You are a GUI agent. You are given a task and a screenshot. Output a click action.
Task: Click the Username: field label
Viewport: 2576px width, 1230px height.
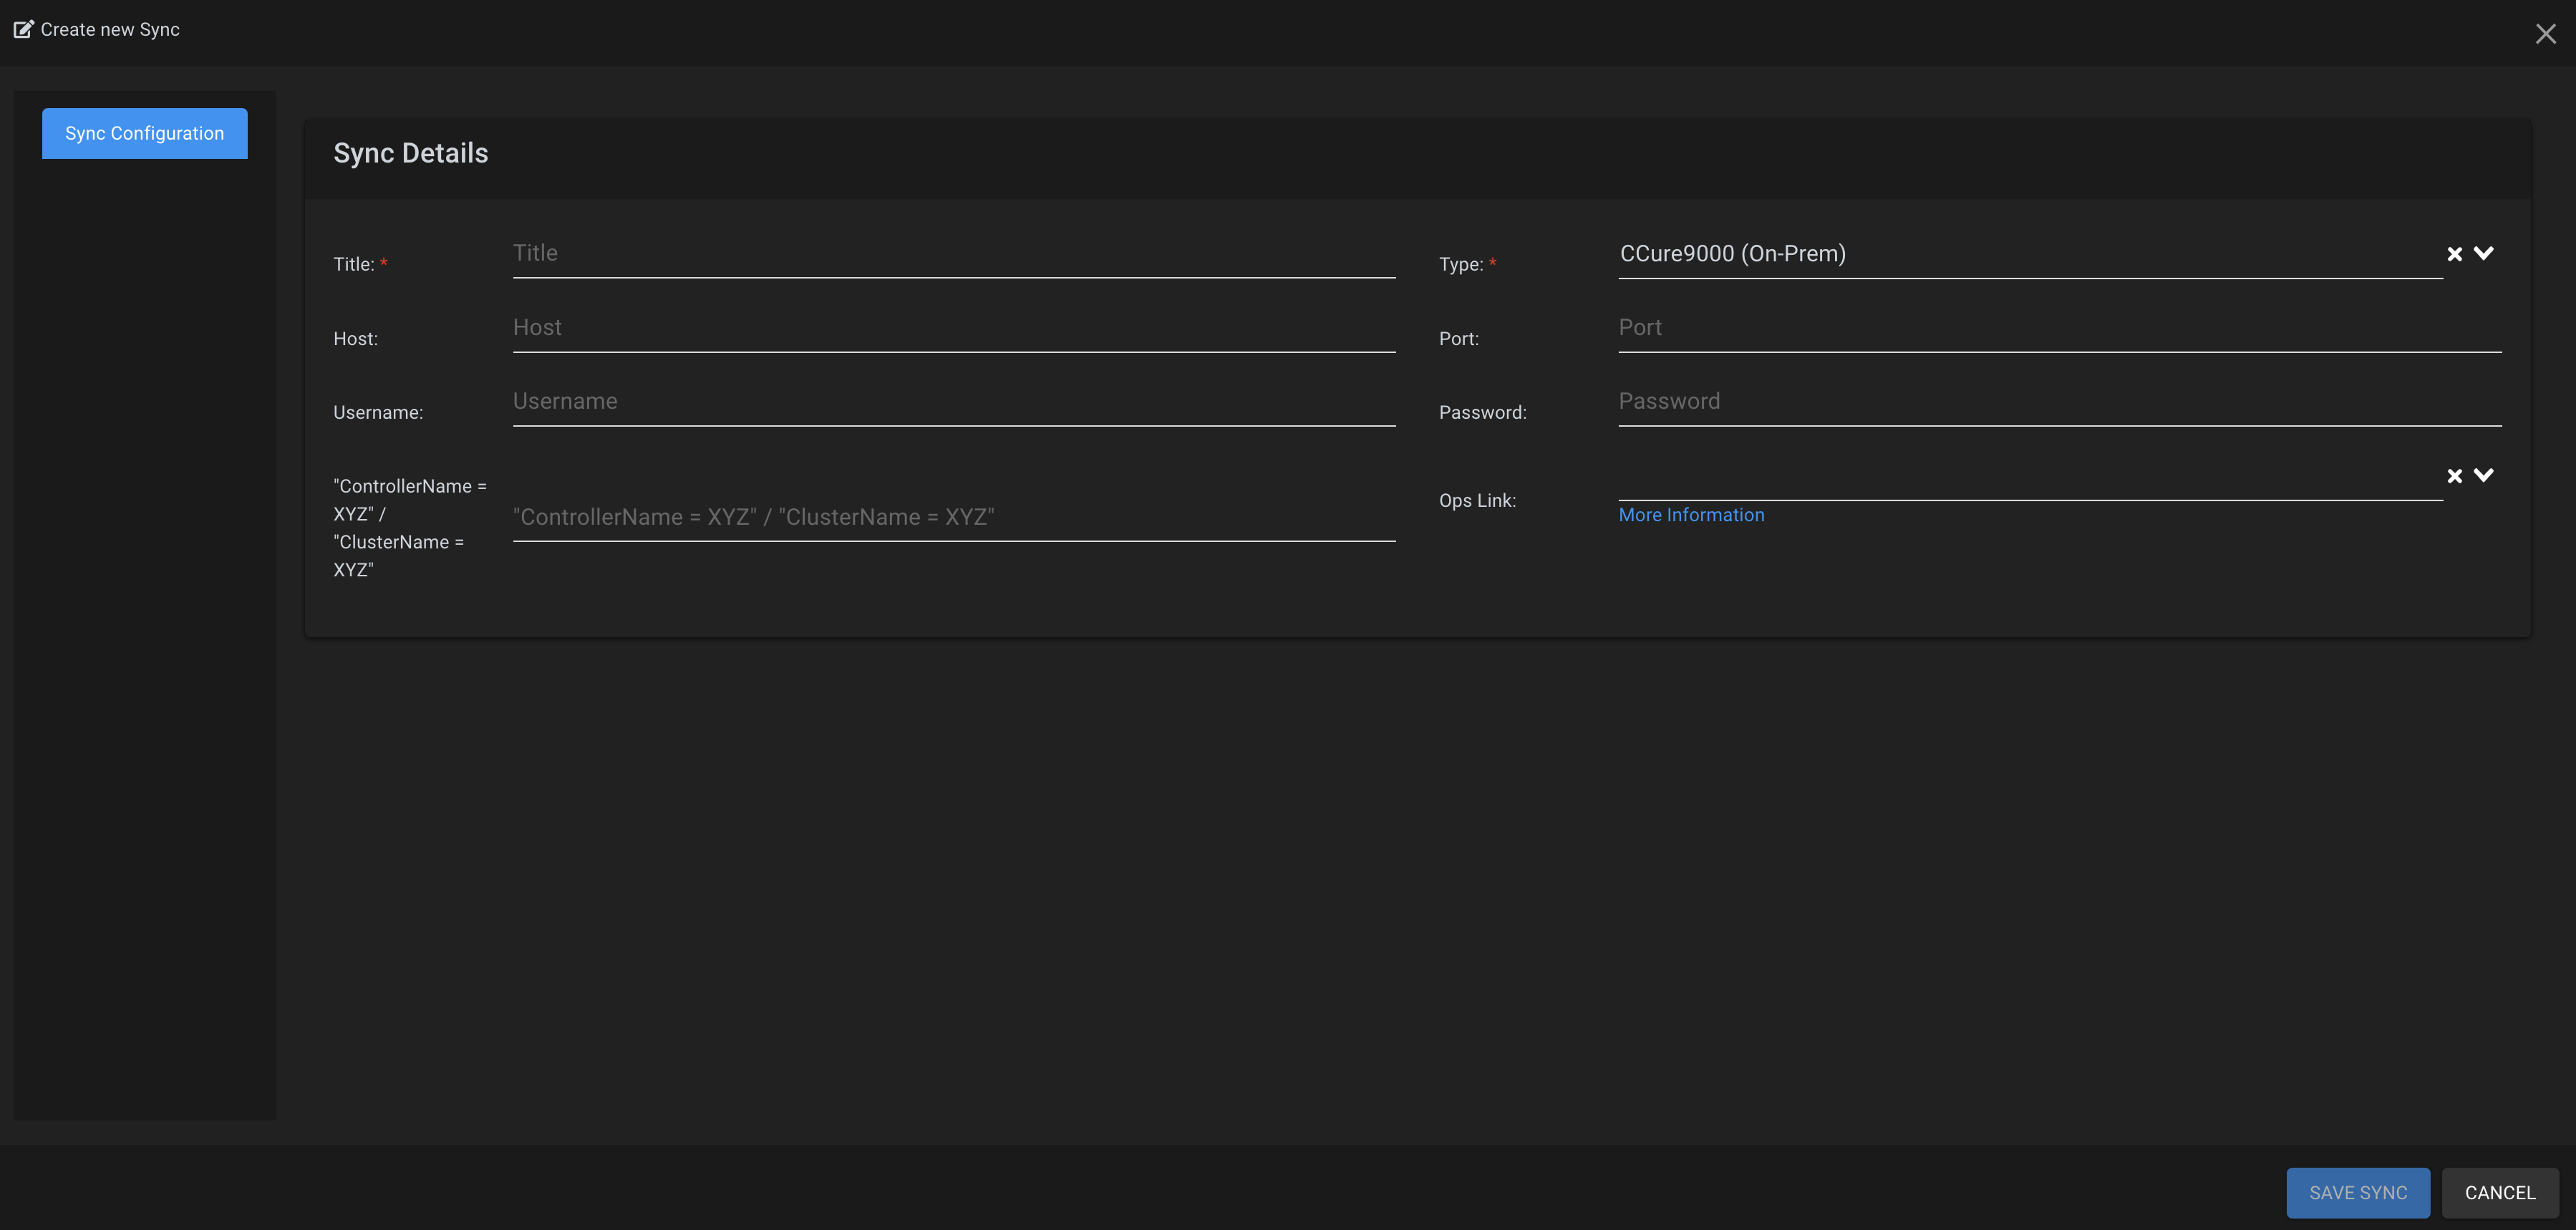pos(378,412)
